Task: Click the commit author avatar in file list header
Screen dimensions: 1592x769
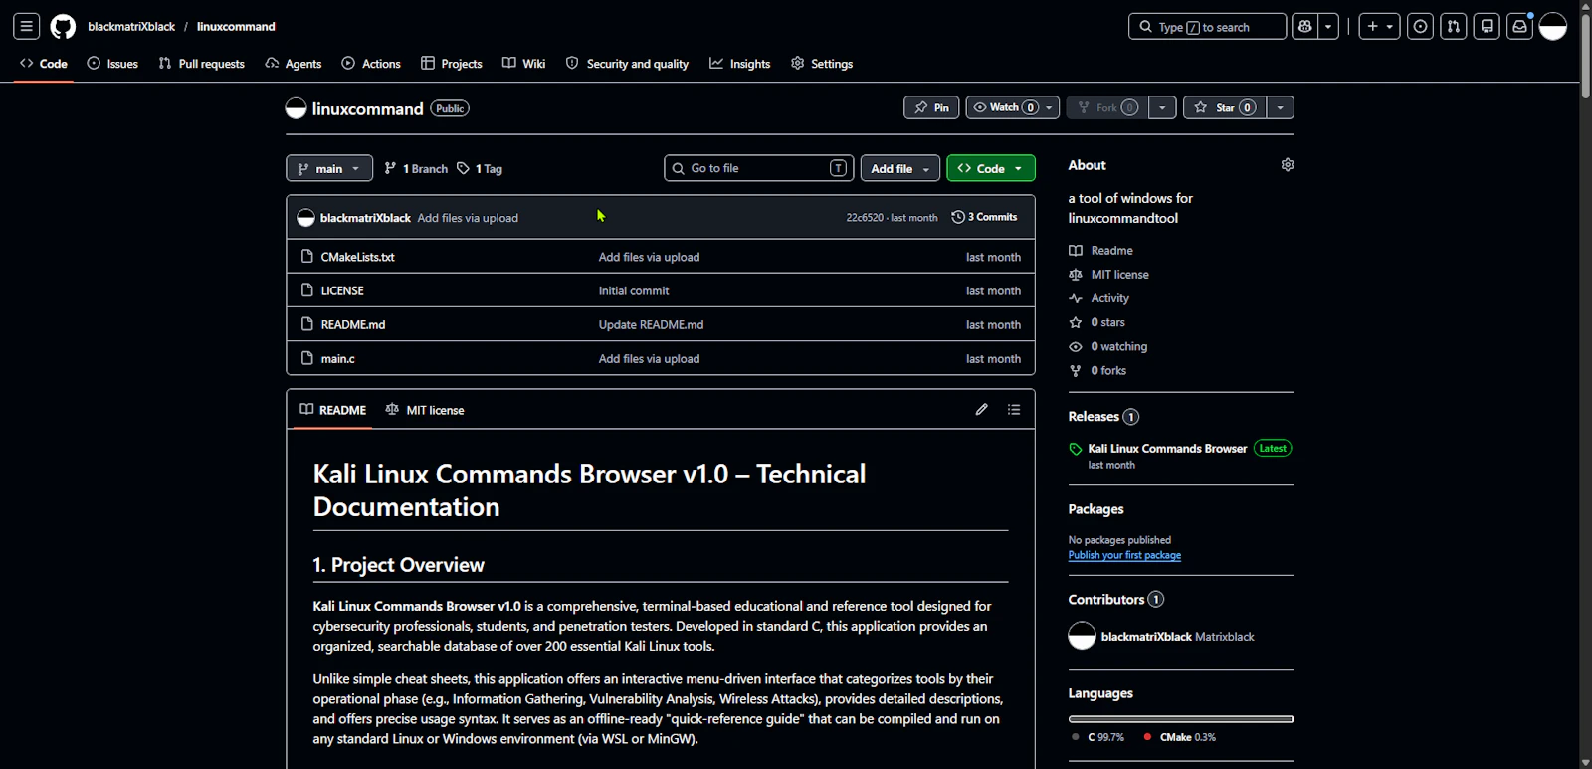Action: [x=305, y=218]
